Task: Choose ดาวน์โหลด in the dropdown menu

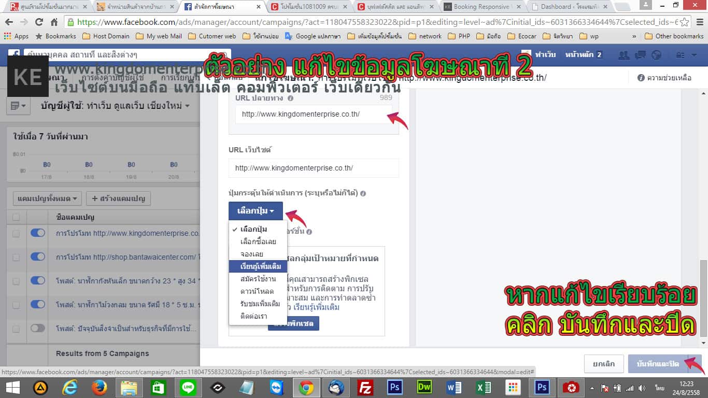Action: pyautogui.click(x=257, y=291)
